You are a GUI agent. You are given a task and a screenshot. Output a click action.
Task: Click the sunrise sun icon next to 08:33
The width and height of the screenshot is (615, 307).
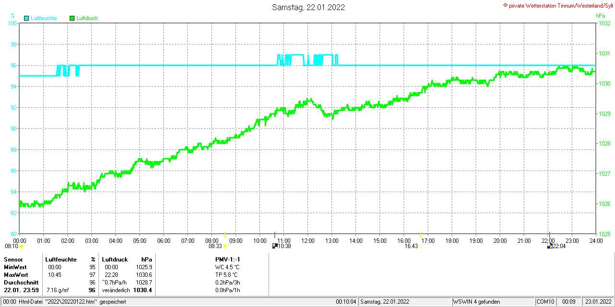225,246
